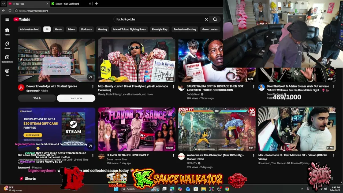Select the Freestyle Rap chip
The width and height of the screenshot is (343, 193).
point(160,29)
